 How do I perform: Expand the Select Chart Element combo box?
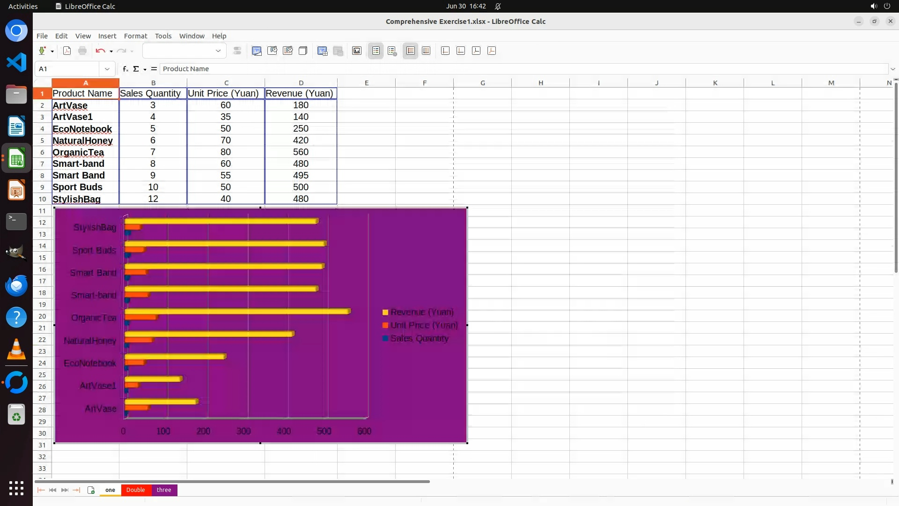point(218,51)
